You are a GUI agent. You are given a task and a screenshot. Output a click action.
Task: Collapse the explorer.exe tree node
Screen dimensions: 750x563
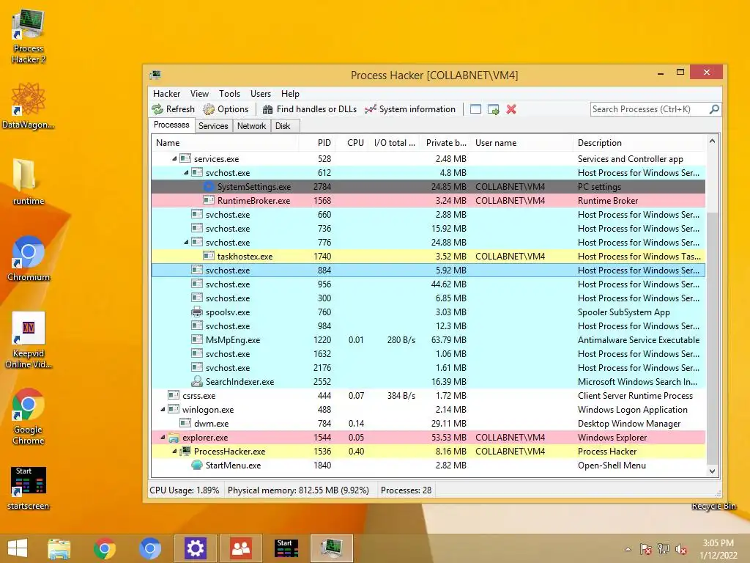tap(163, 437)
